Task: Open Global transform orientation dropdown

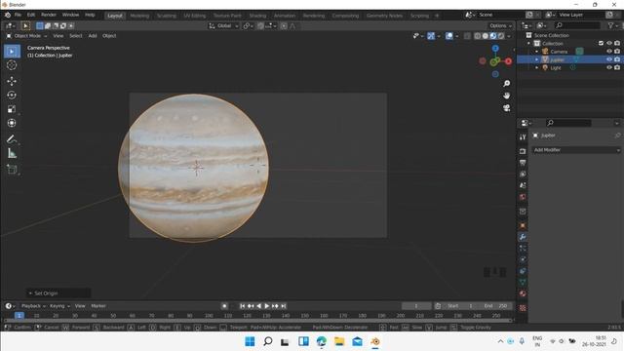Action: 224,26
